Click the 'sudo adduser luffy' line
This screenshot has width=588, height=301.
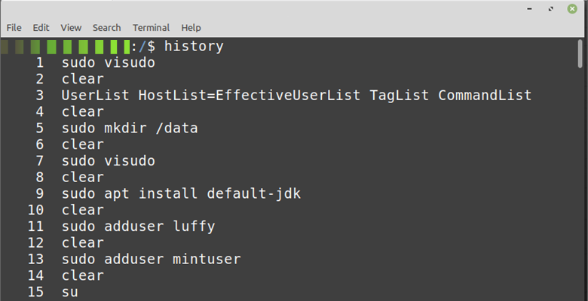coord(139,227)
